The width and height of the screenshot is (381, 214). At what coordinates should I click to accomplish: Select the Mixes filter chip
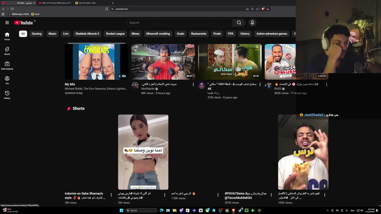(x=135, y=34)
